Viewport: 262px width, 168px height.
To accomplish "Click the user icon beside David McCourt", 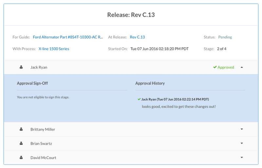I will pyautogui.click(x=21, y=158).
